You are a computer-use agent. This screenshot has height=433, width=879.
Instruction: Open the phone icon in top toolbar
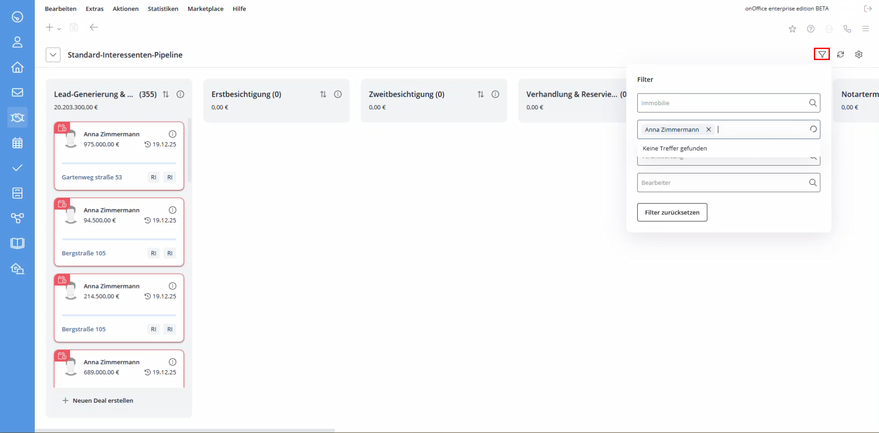point(847,29)
